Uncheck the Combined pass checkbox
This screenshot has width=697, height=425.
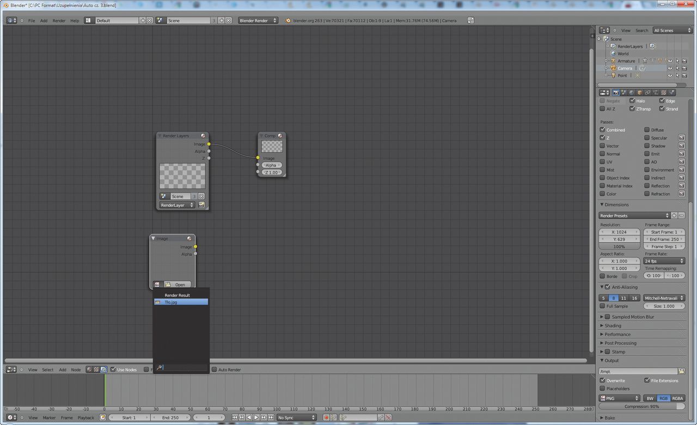point(602,130)
